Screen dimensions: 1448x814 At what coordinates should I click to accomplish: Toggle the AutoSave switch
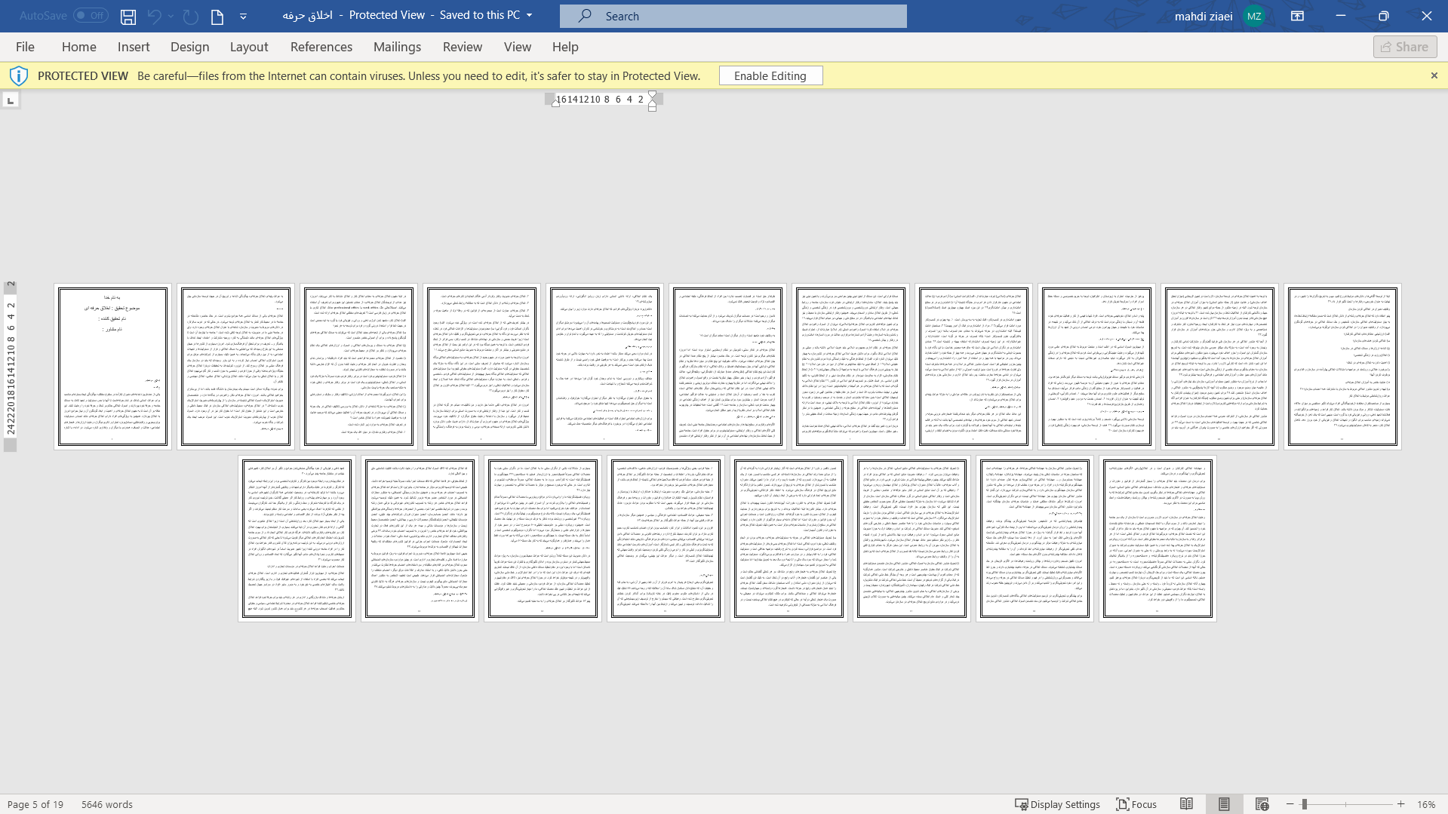91,15
